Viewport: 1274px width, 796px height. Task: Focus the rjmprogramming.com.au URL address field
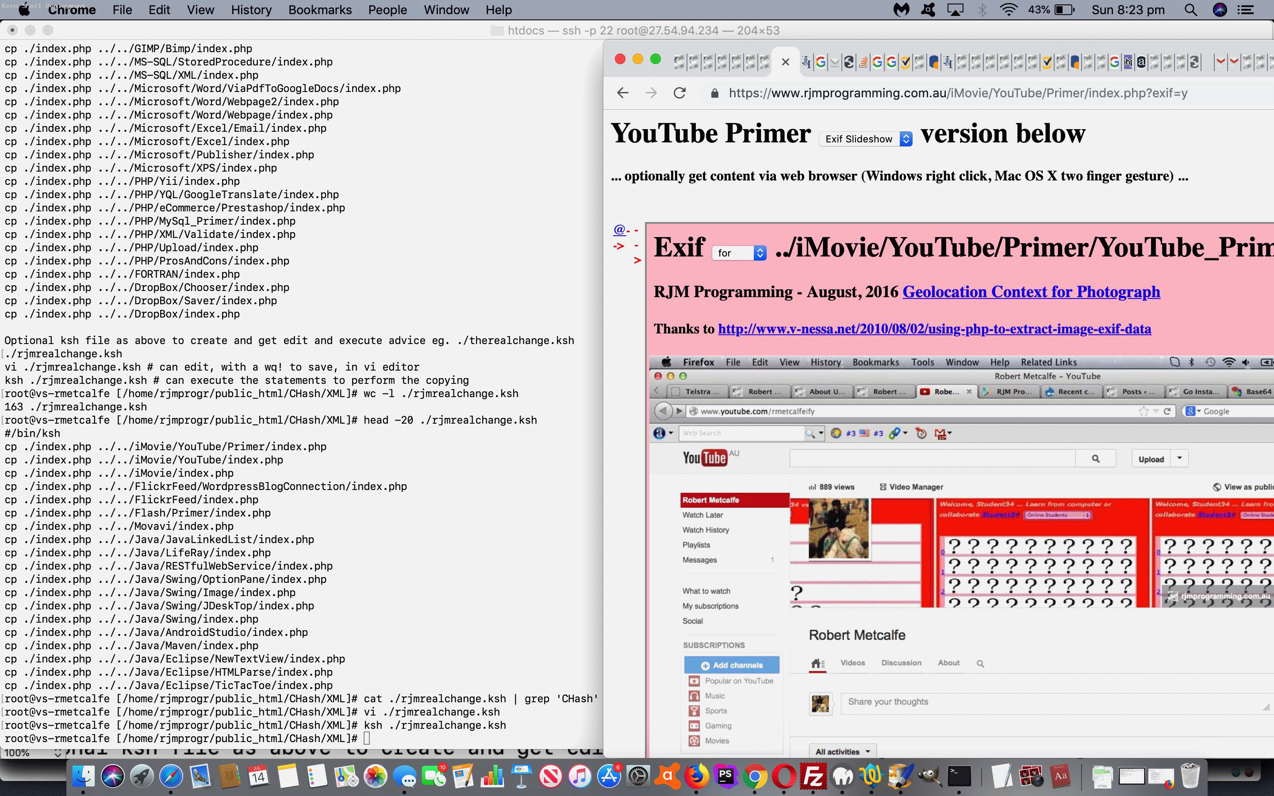(x=958, y=93)
